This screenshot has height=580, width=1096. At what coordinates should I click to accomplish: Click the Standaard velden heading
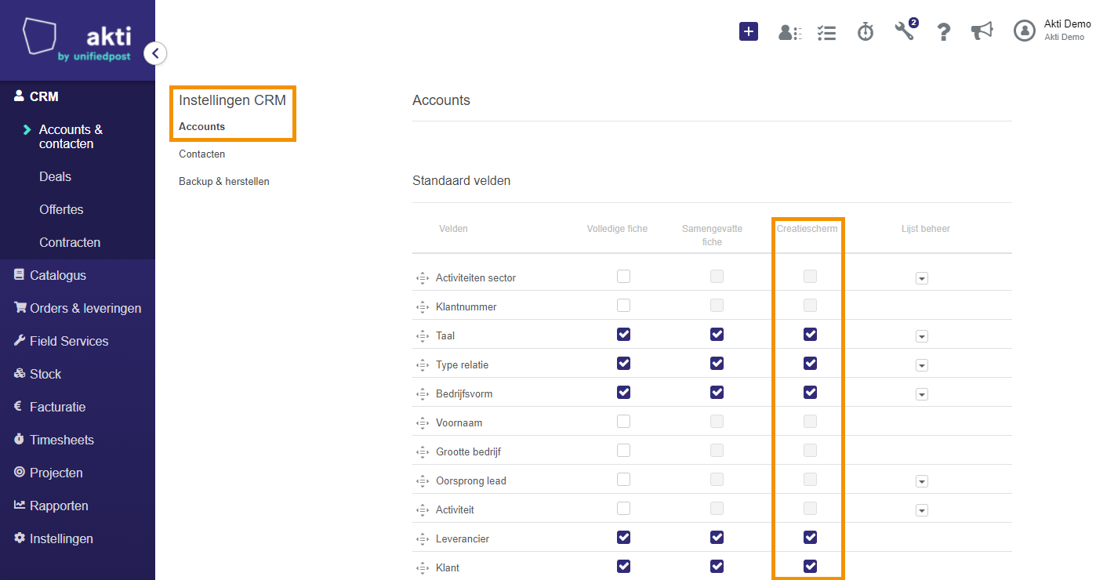tap(461, 180)
